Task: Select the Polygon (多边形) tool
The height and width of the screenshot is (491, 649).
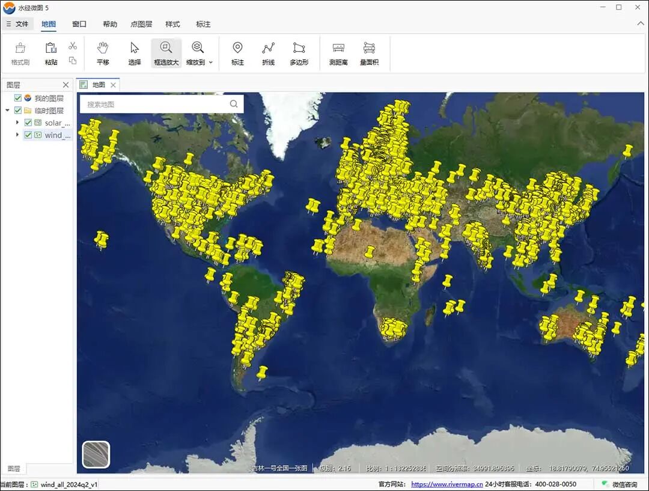Action: pos(299,53)
